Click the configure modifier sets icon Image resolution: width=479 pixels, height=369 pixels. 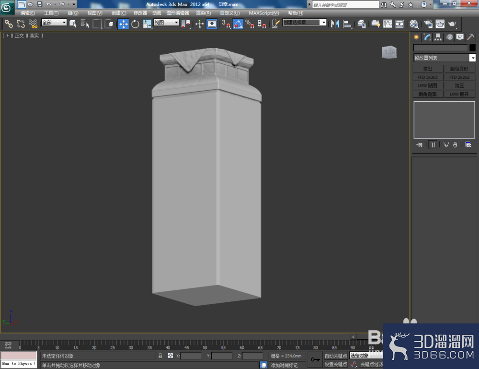click(468, 145)
